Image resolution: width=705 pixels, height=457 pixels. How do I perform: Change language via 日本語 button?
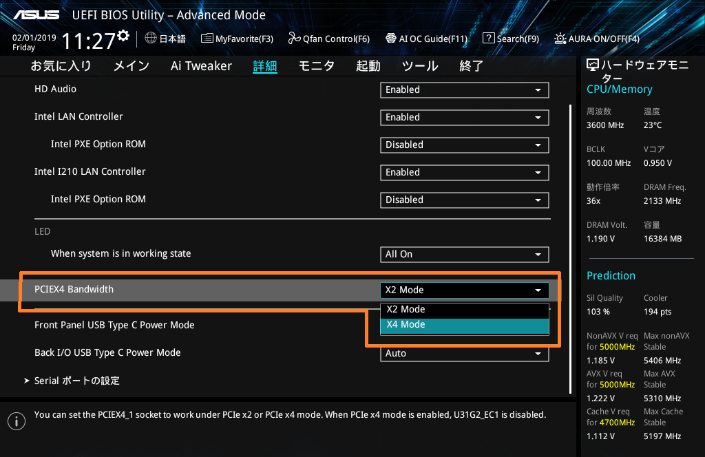[165, 39]
